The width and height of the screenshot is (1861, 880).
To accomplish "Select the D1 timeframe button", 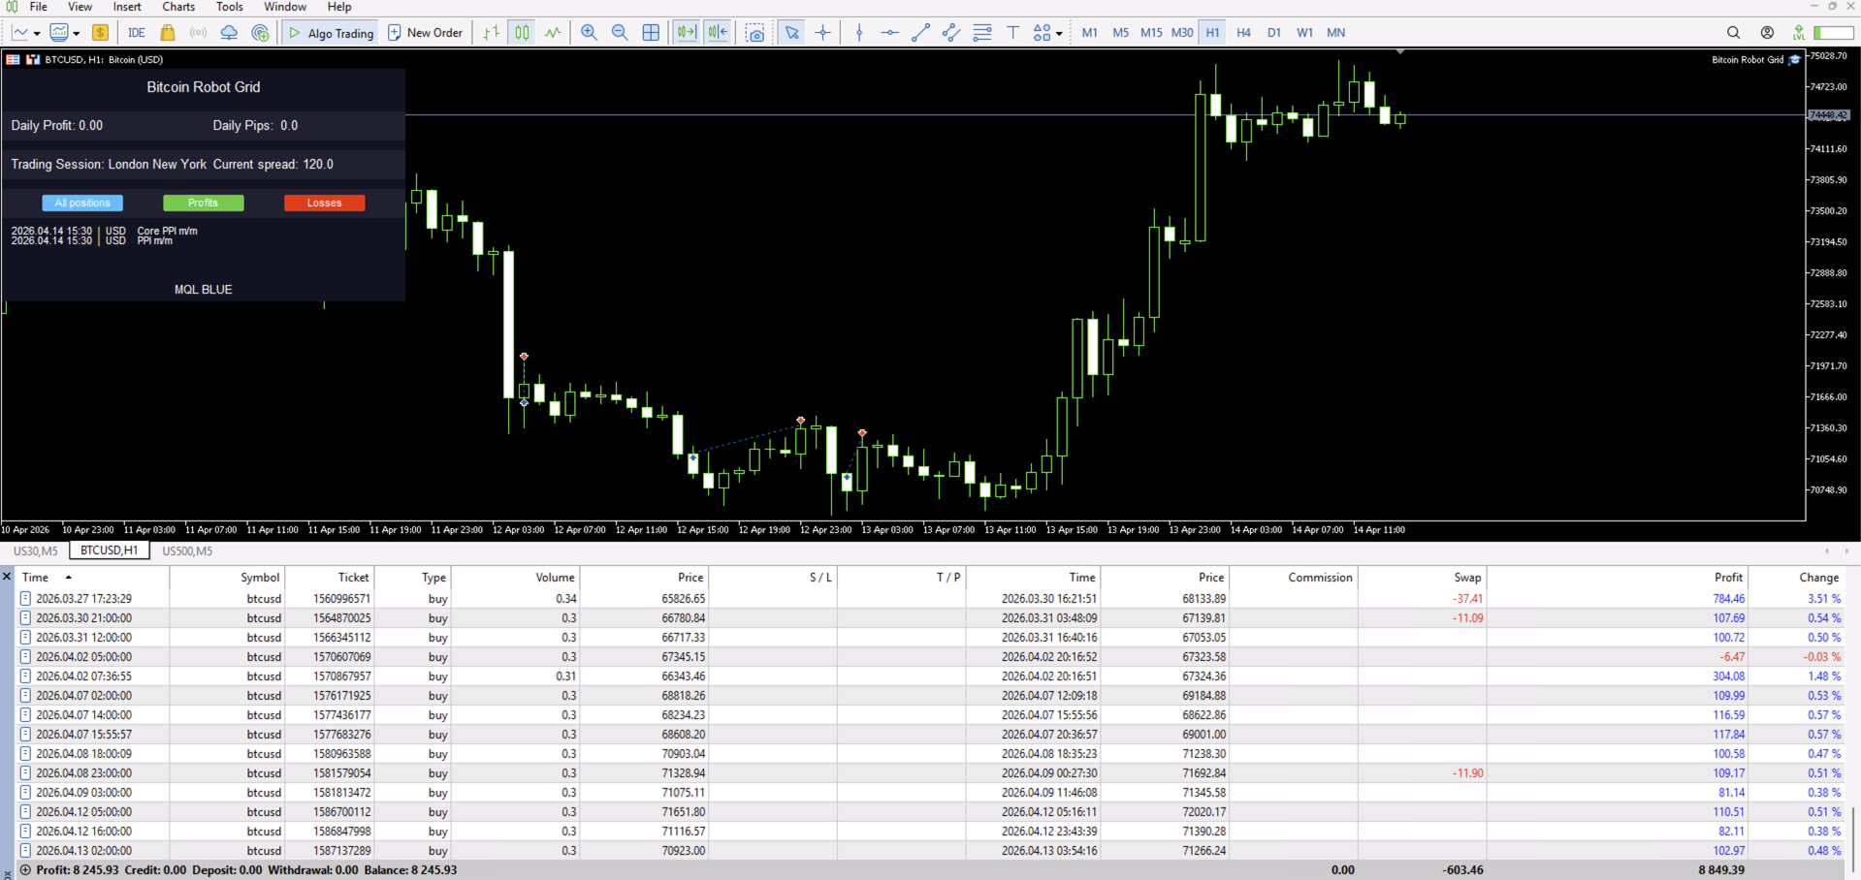I will [x=1274, y=32].
